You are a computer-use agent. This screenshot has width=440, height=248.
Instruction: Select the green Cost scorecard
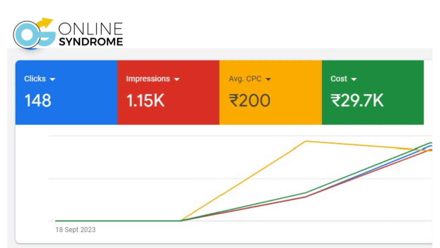point(373,92)
